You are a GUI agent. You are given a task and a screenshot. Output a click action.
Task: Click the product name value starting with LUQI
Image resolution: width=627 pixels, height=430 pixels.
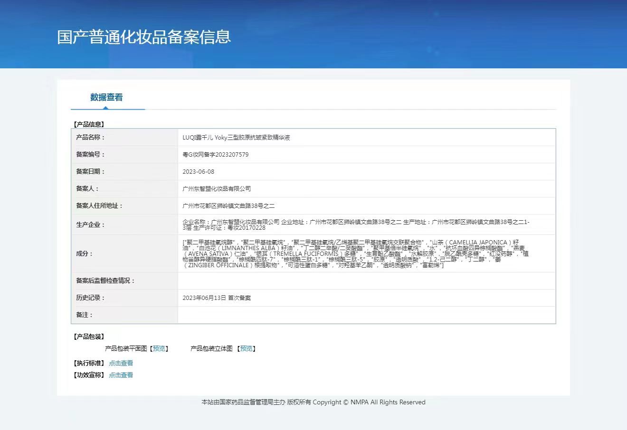pyautogui.click(x=236, y=138)
